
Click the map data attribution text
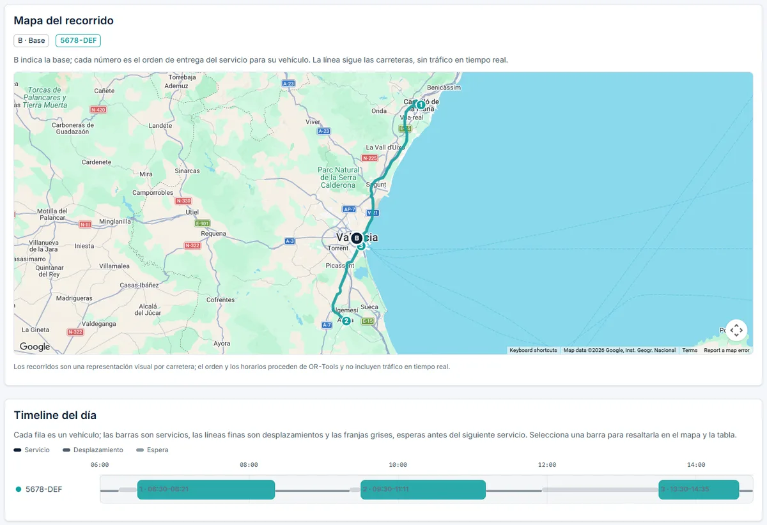coord(619,350)
